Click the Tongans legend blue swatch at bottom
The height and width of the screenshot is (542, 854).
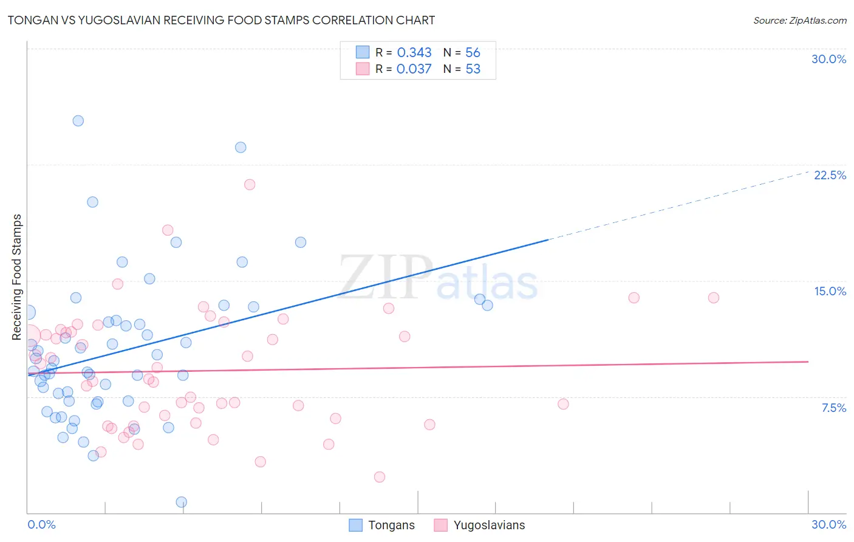[x=356, y=525]
